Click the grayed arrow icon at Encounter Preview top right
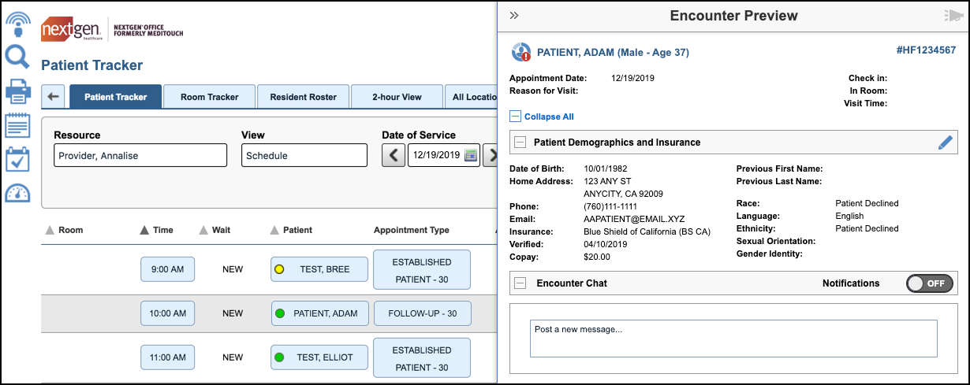This screenshot has height=385, width=970. (953, 15)
